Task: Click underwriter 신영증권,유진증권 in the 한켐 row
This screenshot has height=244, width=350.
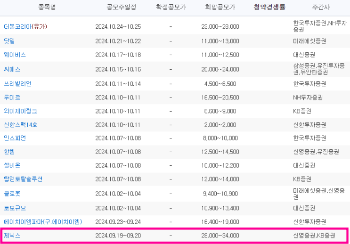Action: pyautogui.click(x=316, y=152)
